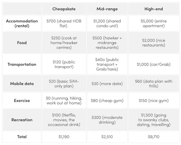Image resolution: width=181 pixels, height=145 pixels.
Task: Select the Transportation row label
Action: (22, 64)
